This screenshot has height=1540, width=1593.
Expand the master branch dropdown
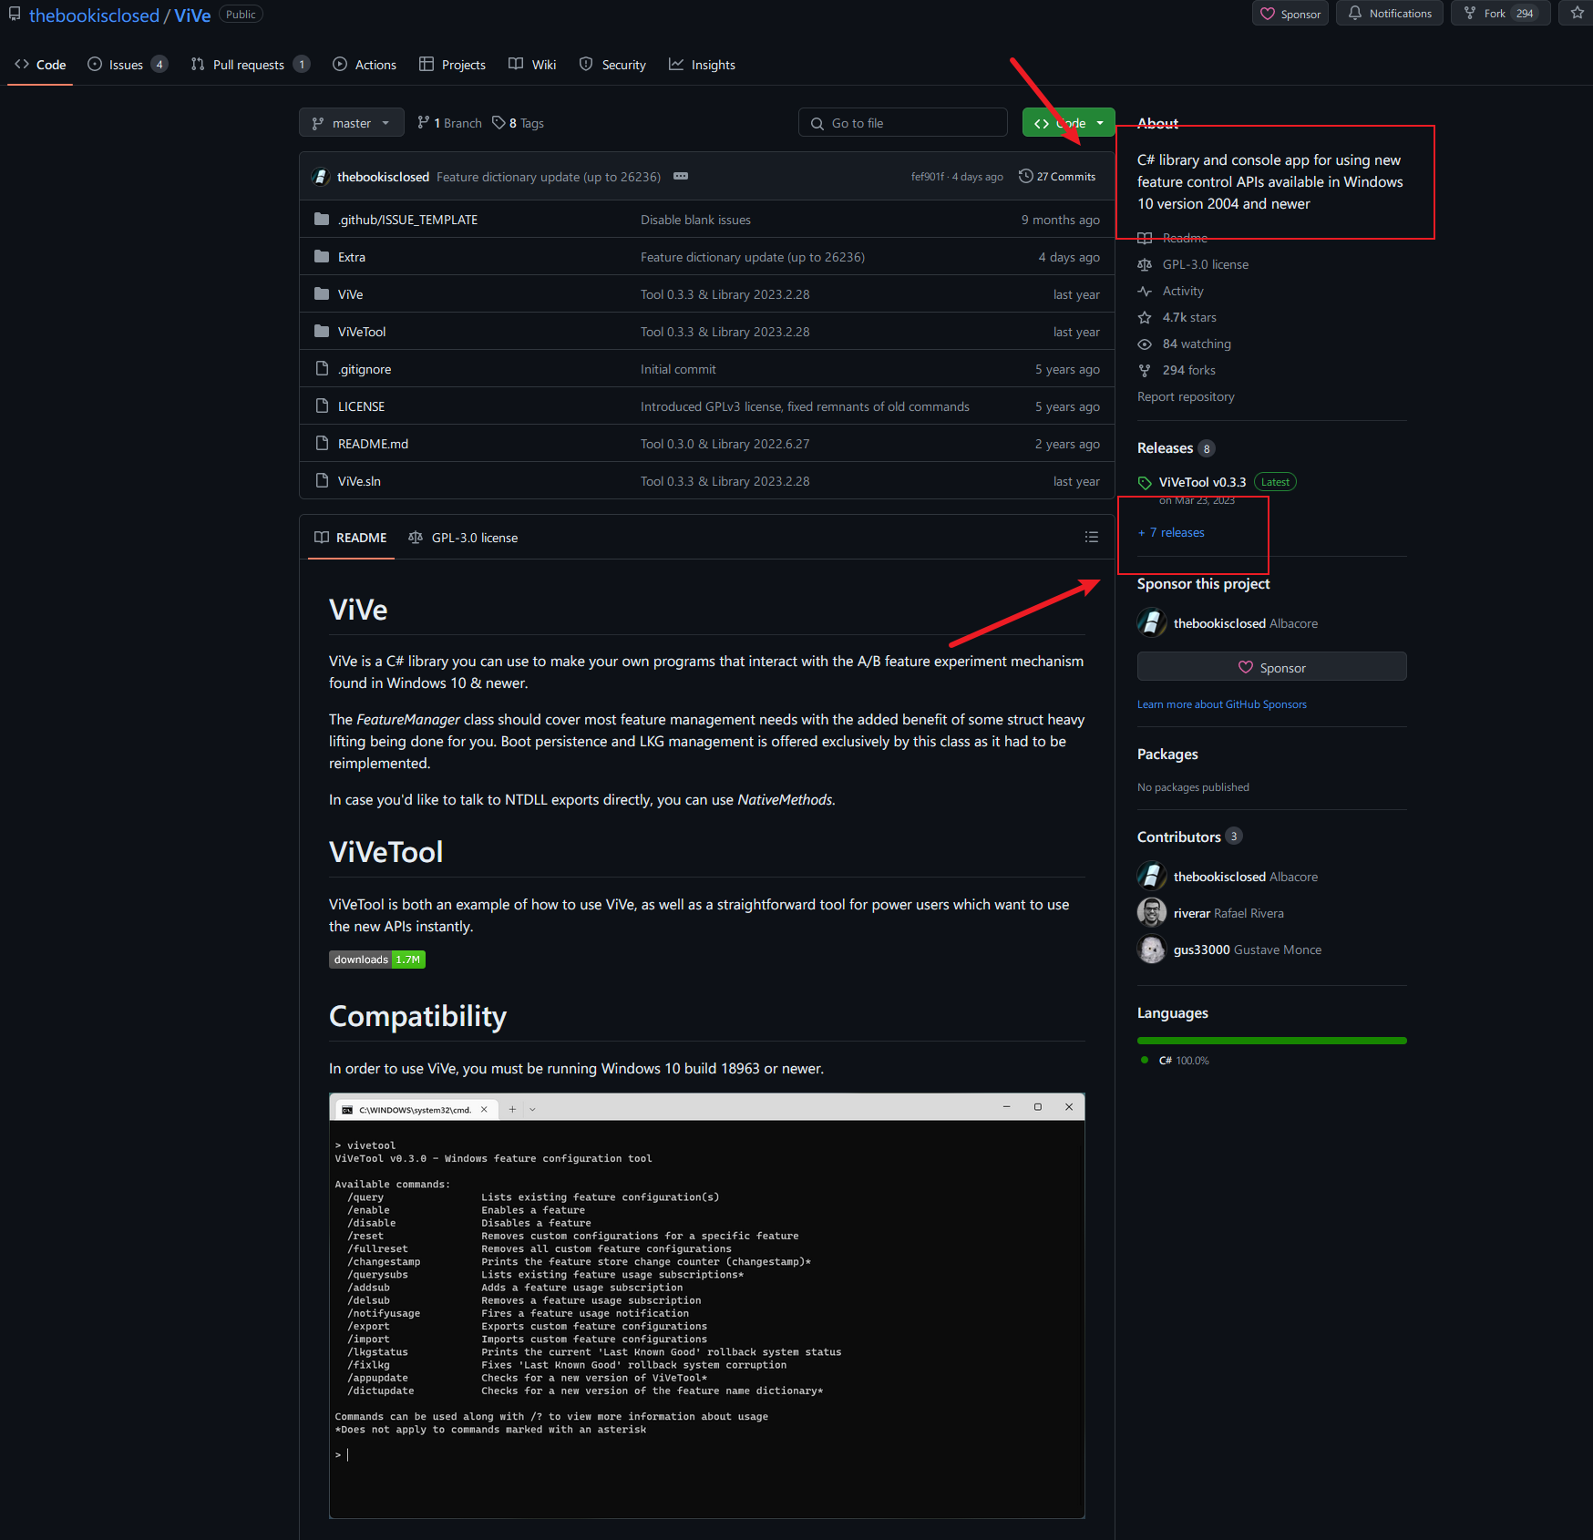coord(351,123)
